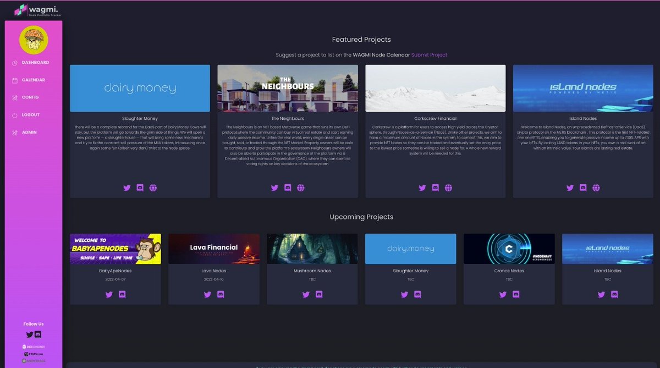Image resolution: width=660 pixels, height=368 pixels.
Task: Click the "Cronos Nodes" project name
Action: (509, 271)
